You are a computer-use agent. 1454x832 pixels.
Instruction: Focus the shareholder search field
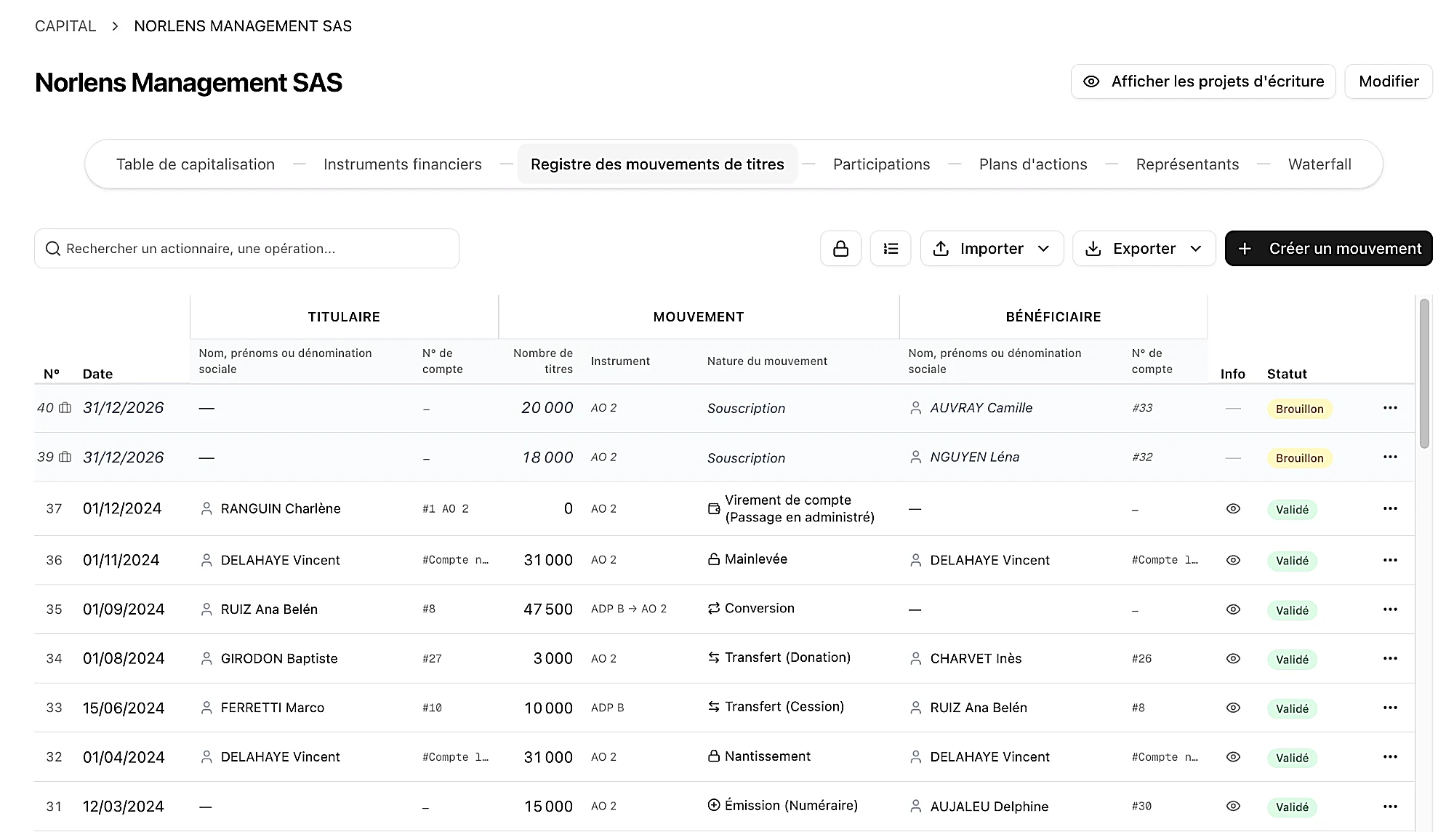[246, 249]
